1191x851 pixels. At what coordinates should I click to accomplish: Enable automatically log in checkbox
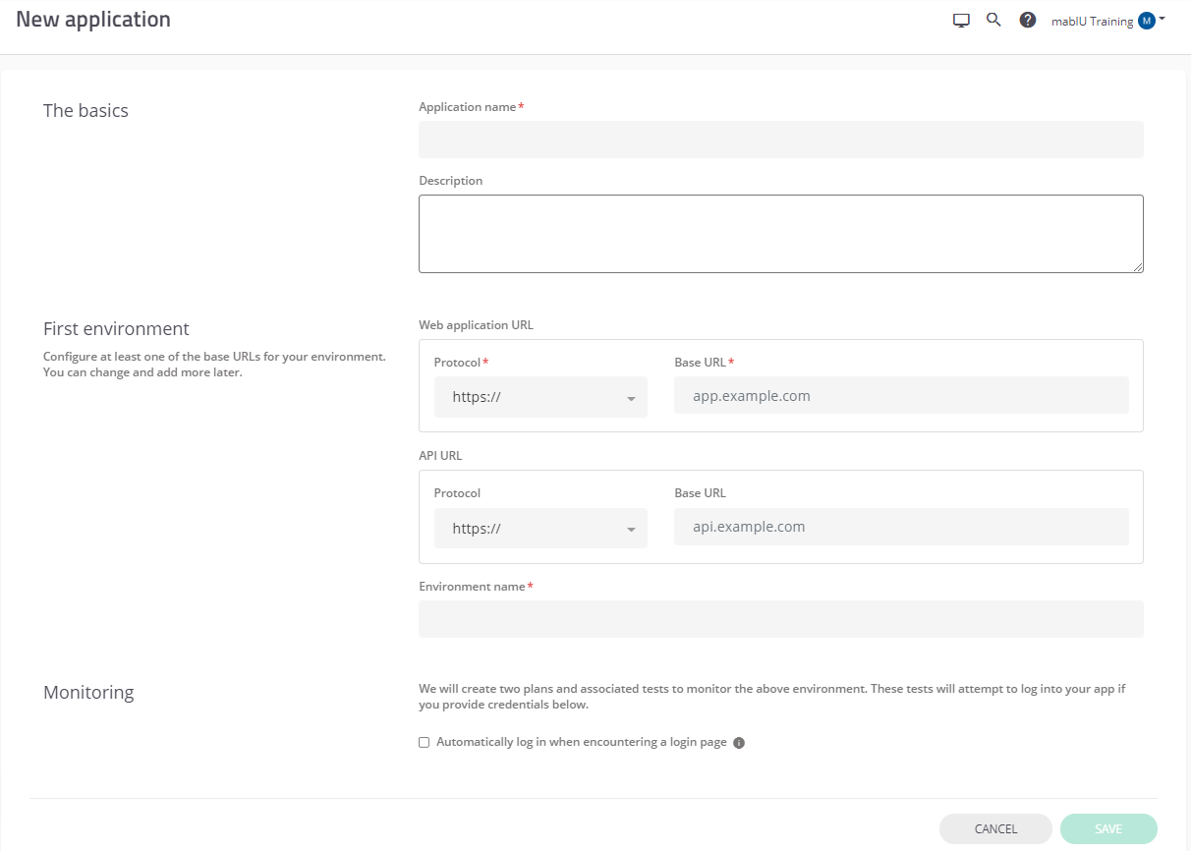tap(425, 743)
